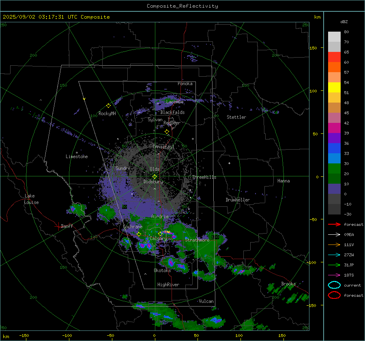Click the Okotoks city label
The image size is (365, 341).
coord(162,270)
